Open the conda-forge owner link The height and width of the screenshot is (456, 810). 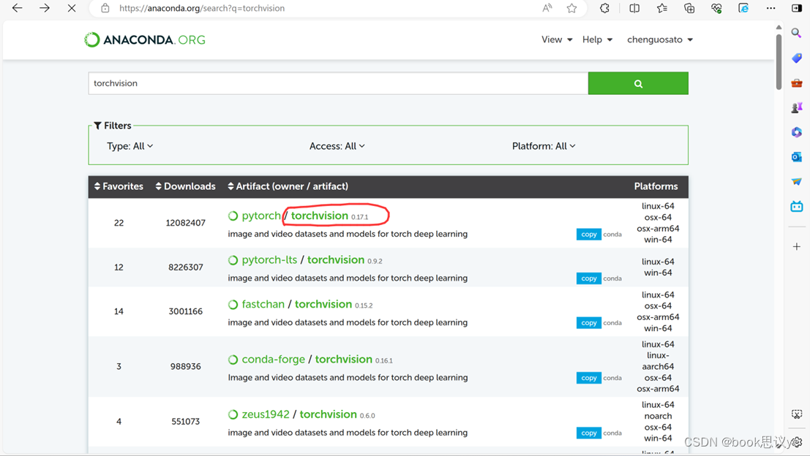[x=273, y=359]
